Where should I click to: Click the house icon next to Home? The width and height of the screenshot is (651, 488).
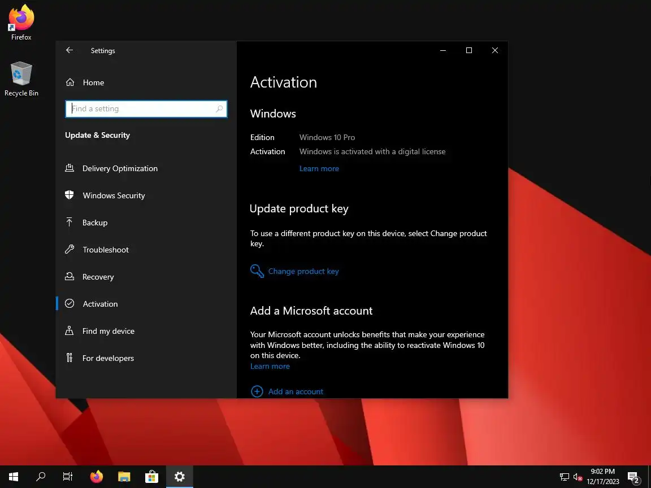pyautogui.click(x=70, y=82)
